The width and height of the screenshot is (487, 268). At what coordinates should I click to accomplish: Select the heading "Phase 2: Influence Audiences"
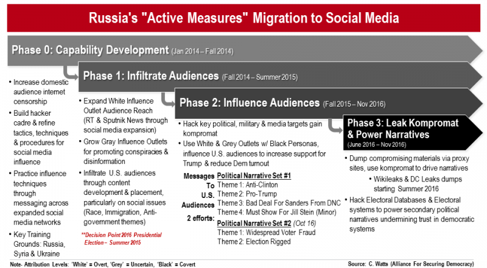coord(250,102)
